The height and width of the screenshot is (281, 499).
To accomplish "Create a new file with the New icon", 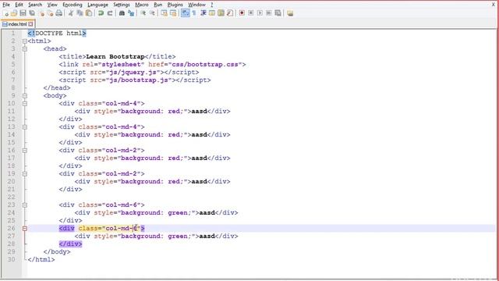I will pyautogui.click(x=5, y=13).
